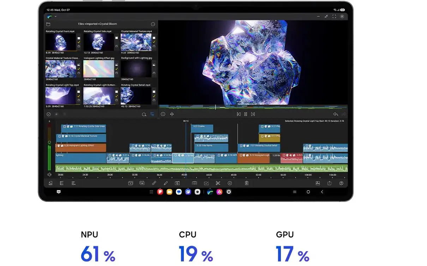Click the link clips chain icon
The width and height of the screenshot is (427, 266).
154,183
